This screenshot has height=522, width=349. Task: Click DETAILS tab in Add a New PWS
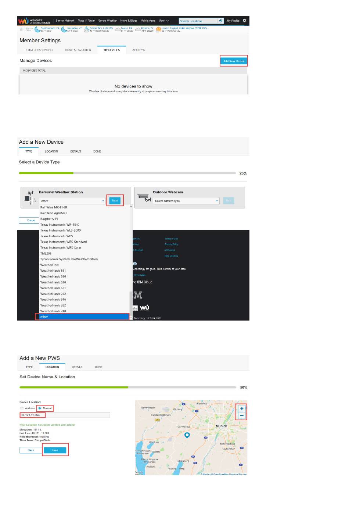point(77,367)
